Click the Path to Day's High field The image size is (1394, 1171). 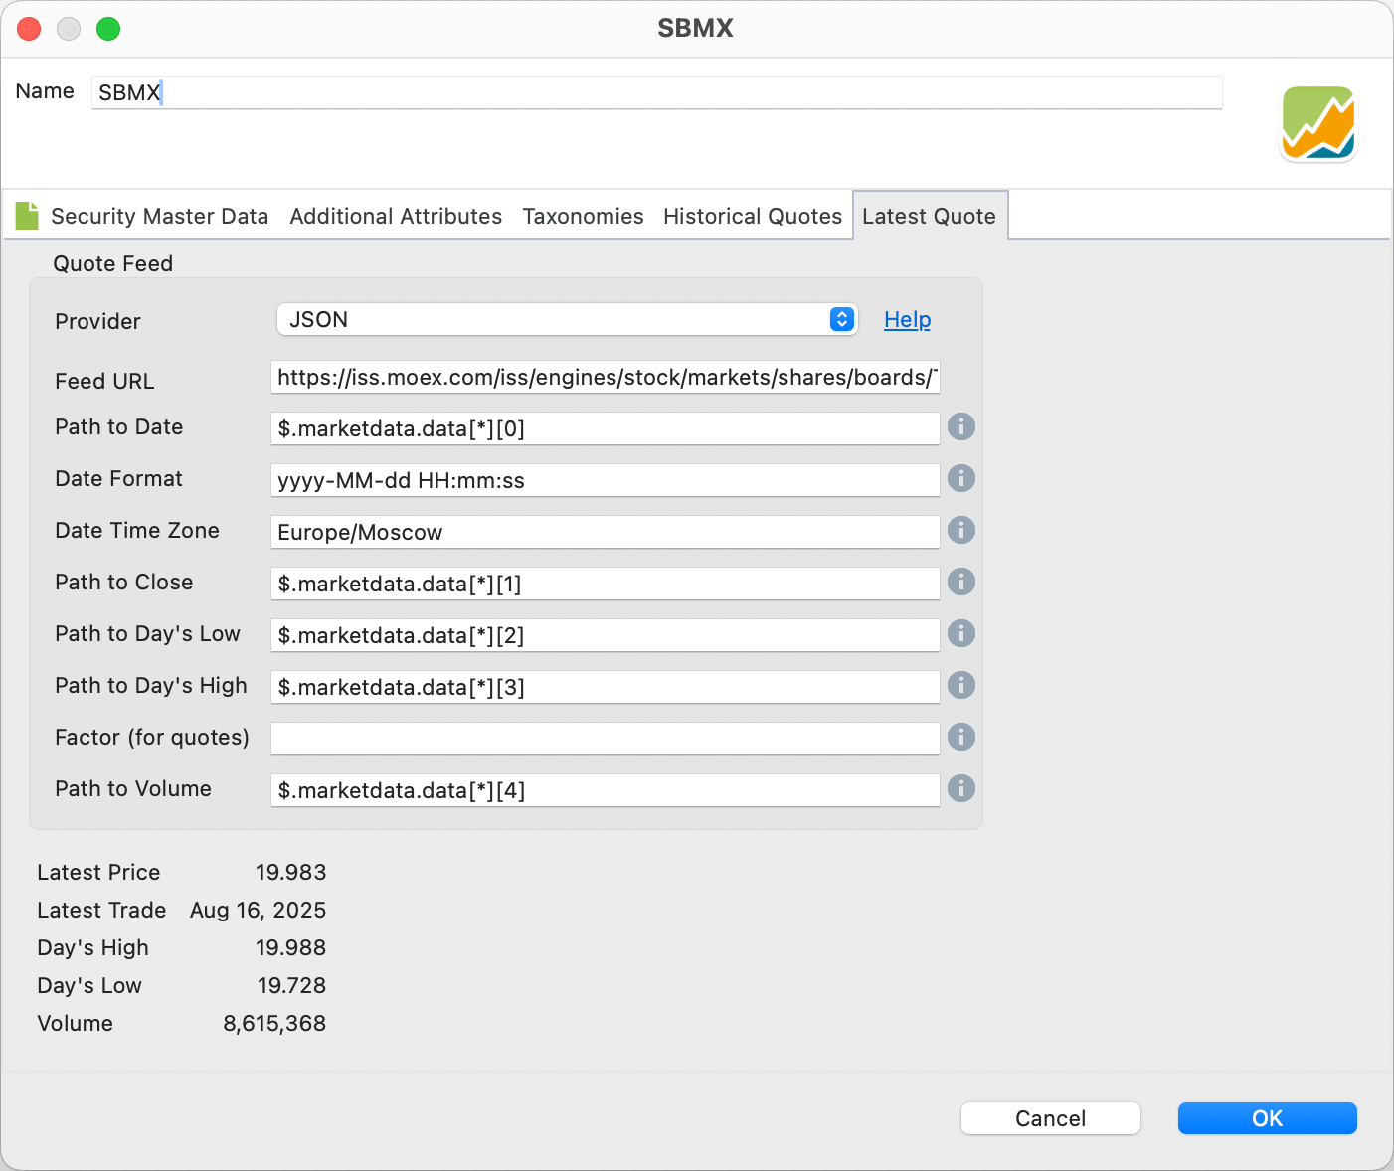(606, 687)
